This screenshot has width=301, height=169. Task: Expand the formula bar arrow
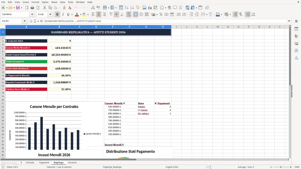[289, 21]
